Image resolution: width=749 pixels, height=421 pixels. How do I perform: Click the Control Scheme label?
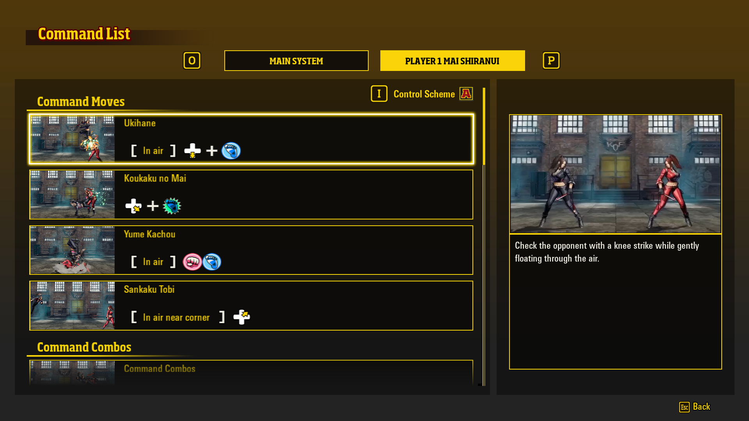click(424, 94)
